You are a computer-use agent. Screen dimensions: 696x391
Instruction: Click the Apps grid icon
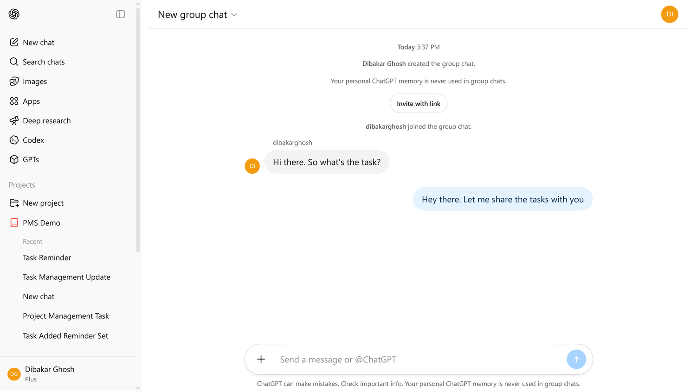pos(14,101)
